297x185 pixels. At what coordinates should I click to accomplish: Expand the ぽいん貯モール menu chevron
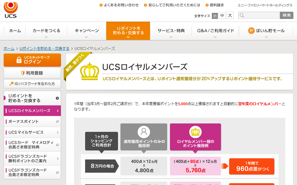click(266, 37)
